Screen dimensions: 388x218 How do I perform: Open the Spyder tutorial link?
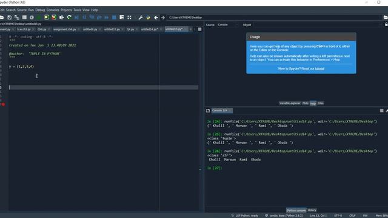point(319,68)
